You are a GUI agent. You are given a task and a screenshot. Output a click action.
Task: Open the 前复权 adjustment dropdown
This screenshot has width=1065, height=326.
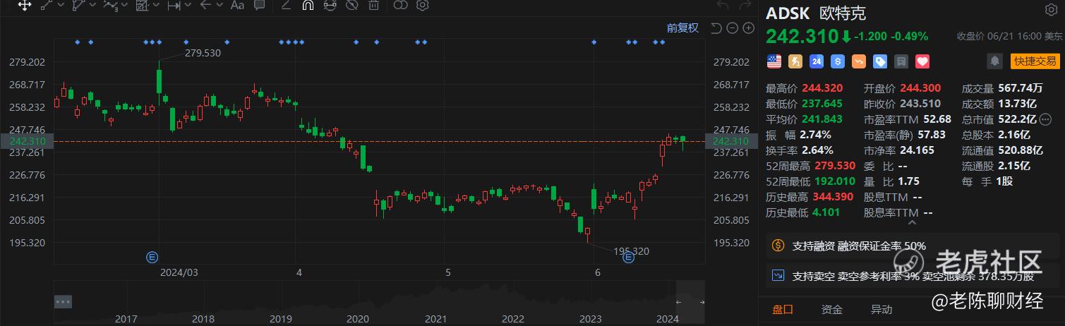coord(682,28)
